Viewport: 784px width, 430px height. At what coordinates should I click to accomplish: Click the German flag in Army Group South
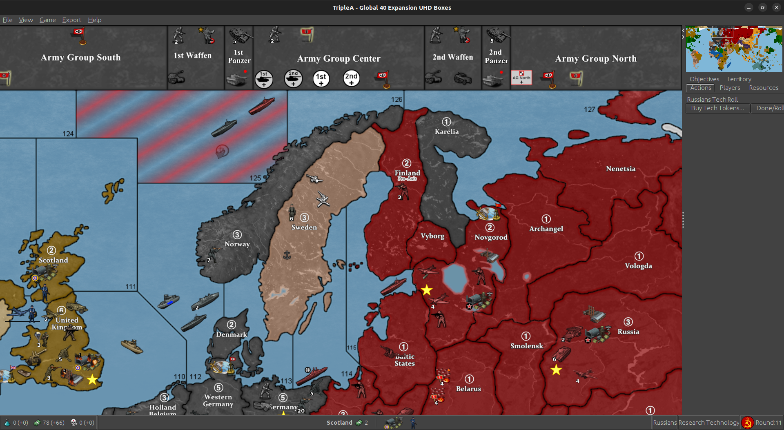coord(79,36)
